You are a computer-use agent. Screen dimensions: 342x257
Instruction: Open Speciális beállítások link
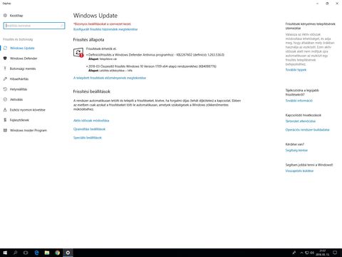[x=88, y=138]
